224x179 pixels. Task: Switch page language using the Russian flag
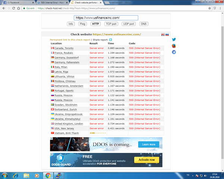[x=167, y=35]
